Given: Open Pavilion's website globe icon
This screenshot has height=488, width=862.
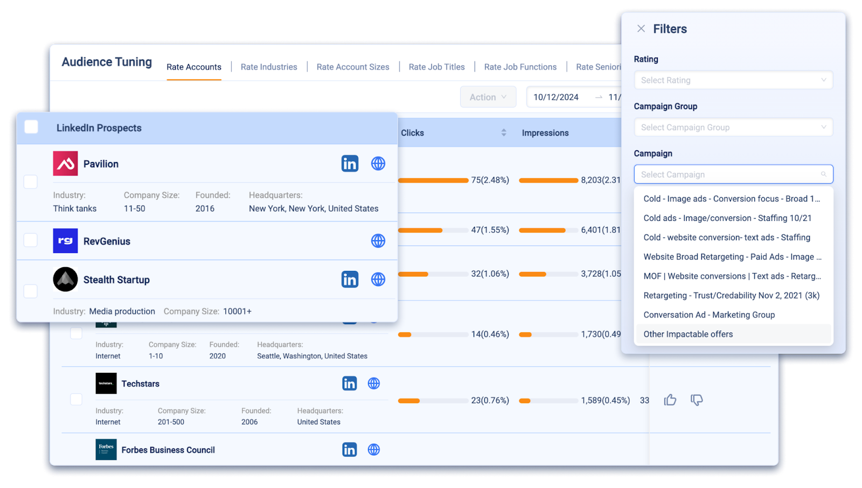Looking at the screenshot, I should 378,164.
